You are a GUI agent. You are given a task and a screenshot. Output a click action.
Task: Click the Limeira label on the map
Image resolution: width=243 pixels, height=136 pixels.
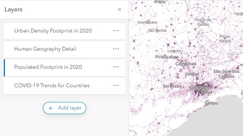point(174,51)
